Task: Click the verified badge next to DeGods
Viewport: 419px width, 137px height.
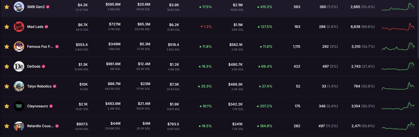Action: (x=44, y=66)
